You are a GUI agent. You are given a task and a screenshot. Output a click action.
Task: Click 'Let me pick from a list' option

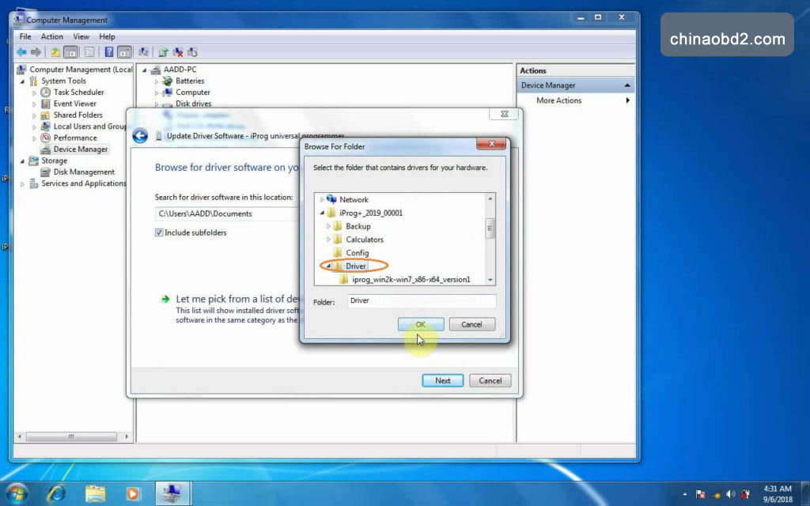click(x=237, y=299)
